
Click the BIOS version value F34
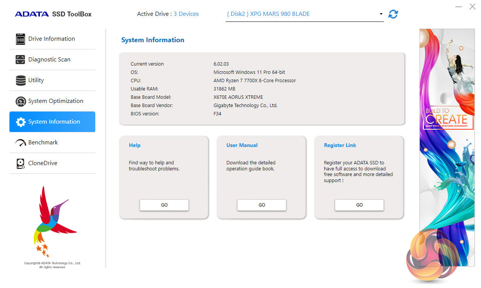(217, 114)
